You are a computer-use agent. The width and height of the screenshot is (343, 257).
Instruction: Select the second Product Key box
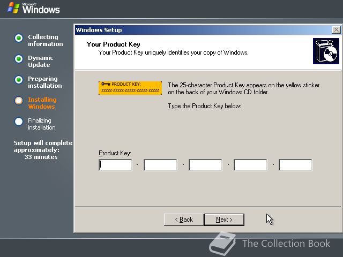pos(160,165)
